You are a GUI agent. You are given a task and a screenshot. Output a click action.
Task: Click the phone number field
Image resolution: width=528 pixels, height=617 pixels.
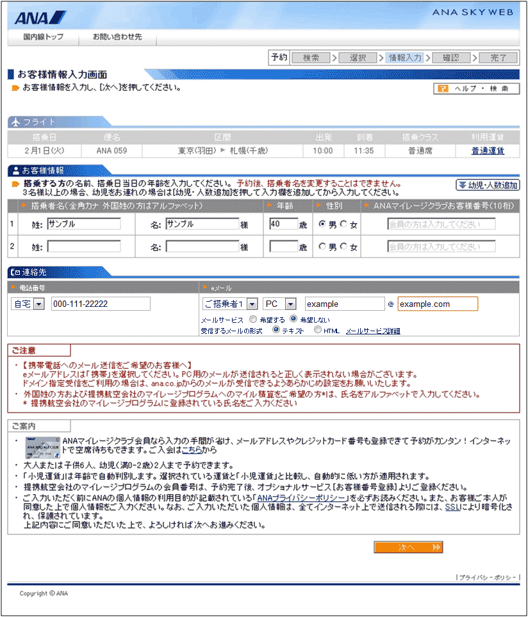pyautogui.click(x=101, y=304)
